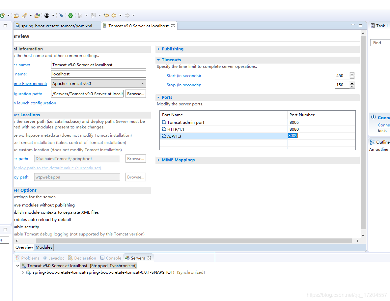Open Back navigation history dropdown
This screenshot has height=301, width=390.
120,15
